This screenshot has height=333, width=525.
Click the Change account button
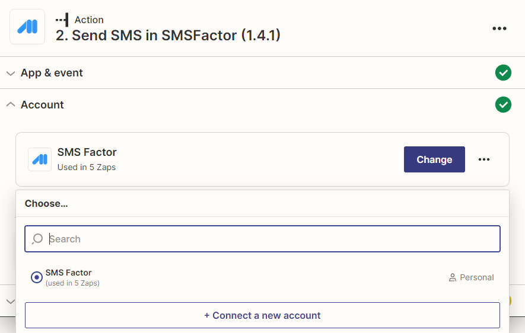point(434,159)
